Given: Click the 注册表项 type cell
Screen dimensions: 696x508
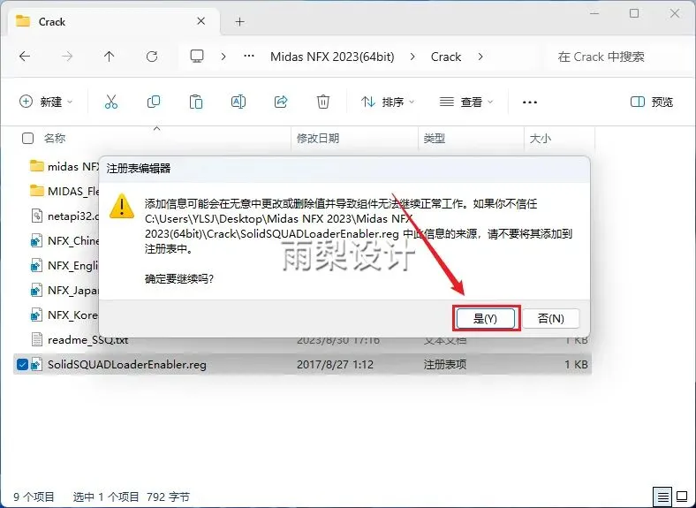Looking at the screenshot, I should 445,365.
